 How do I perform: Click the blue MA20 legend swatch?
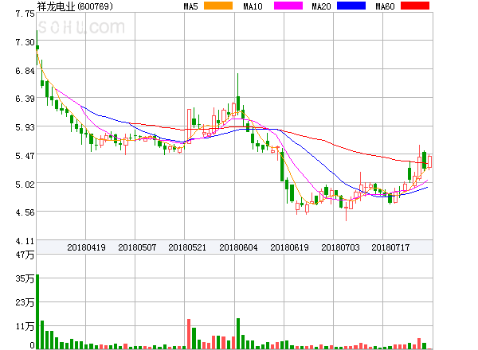click(x=351, y=6)
